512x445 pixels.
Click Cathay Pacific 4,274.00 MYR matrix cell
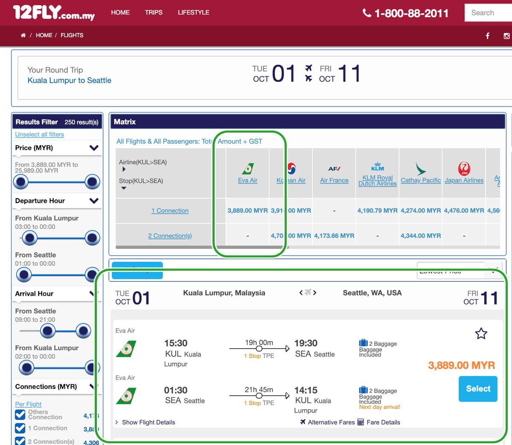click(421, 211)
